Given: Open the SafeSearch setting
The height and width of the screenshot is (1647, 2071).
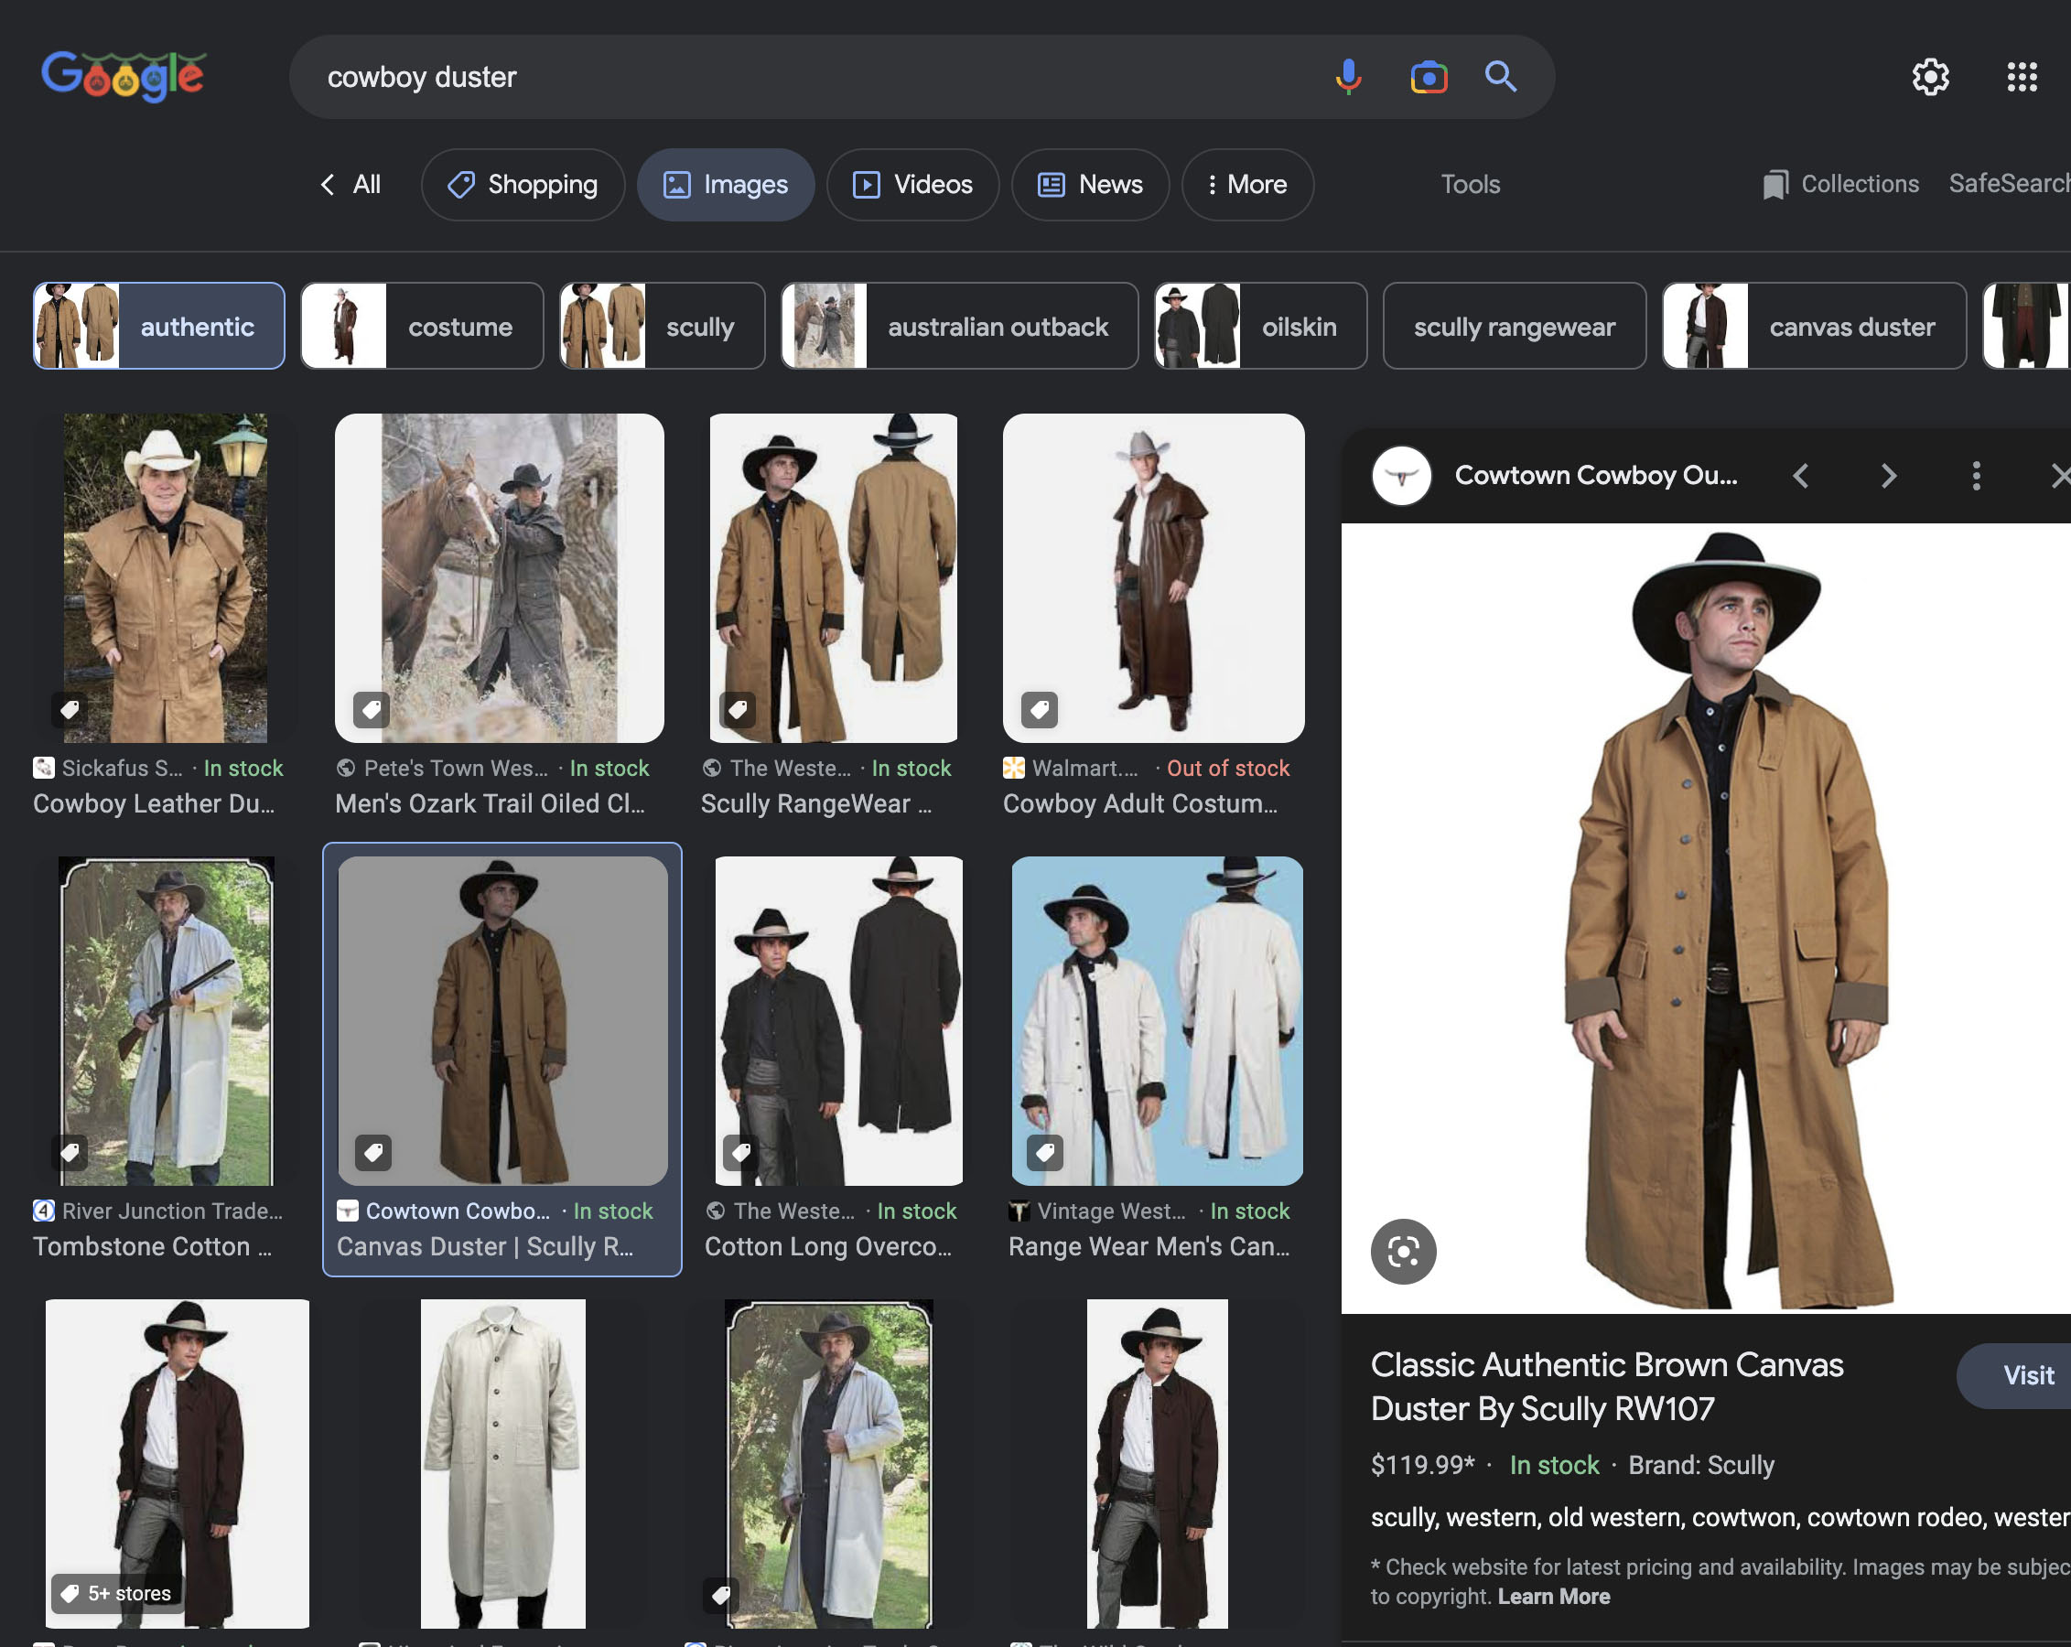Looking at the screenshot, I should pyautogui.click(x=2010, y=183).
